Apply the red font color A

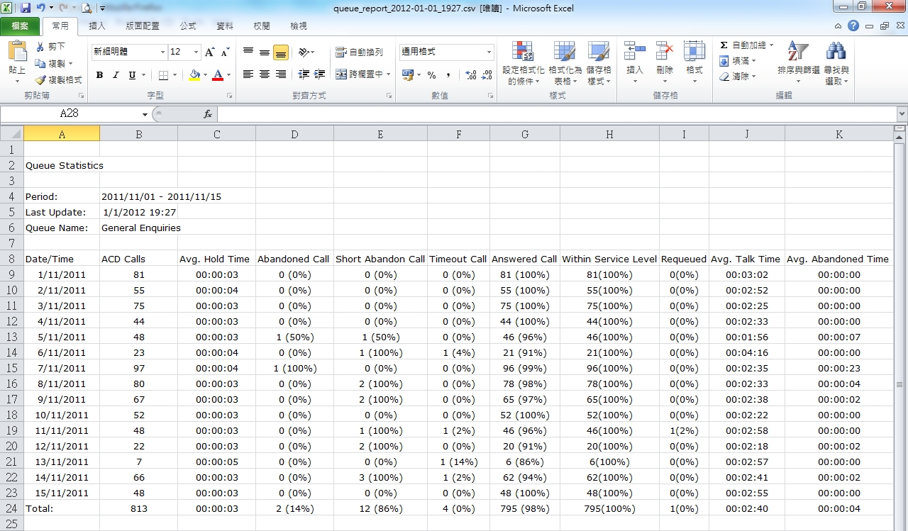[218, 75]
